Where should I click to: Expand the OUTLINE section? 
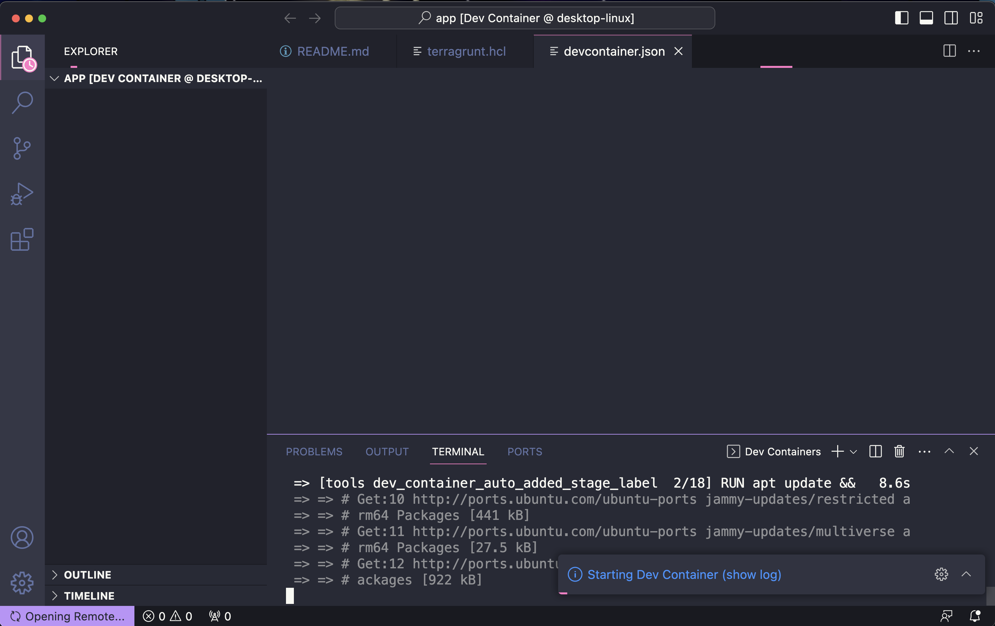tap(88, 575)
